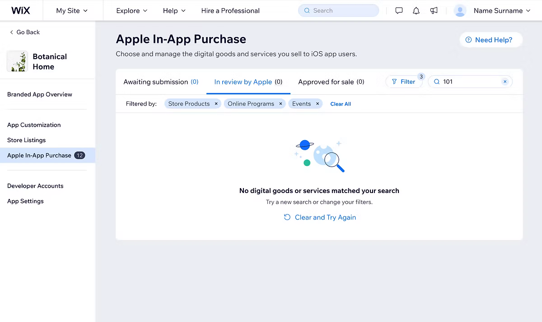Switch to Awaiting submission tab
The width and height of the screenshot is (542, 322).
pyautogui.click(x=161, y=82)
